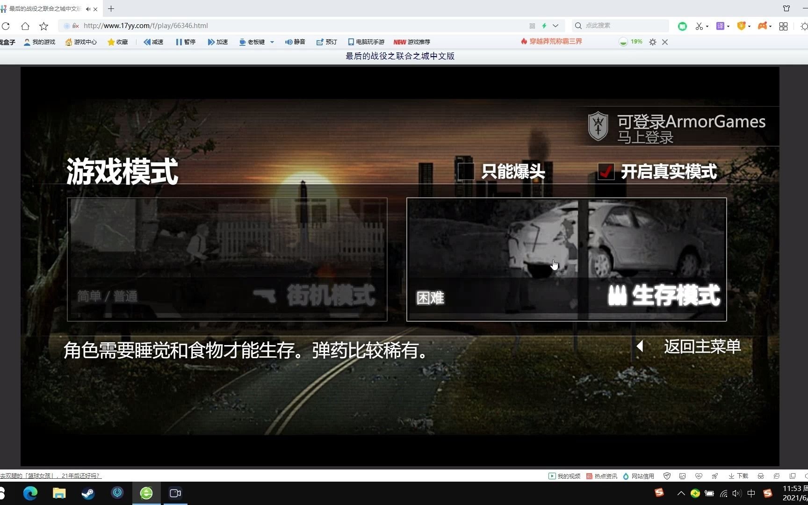Image resolution: width=808 pixels, height=505 pixels.
Task: Open 电脑玩手游 in toolbar
Action: point(366,42)
